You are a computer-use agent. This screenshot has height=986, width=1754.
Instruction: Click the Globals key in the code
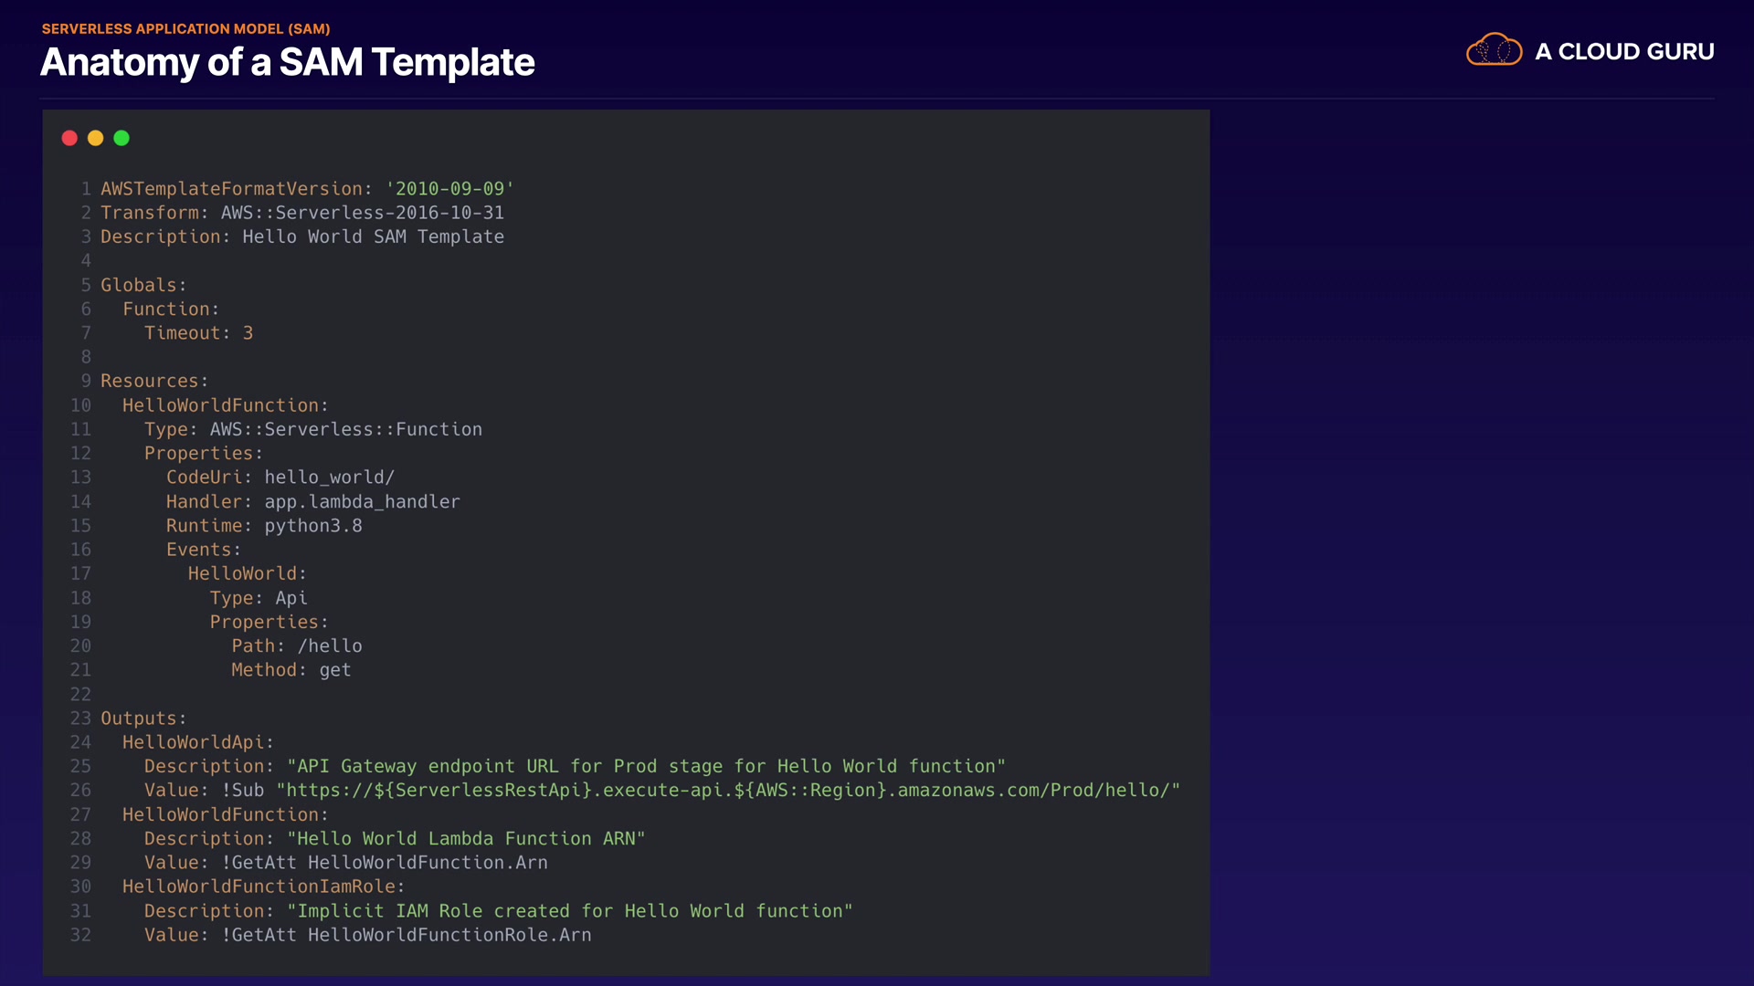tap(139, 286)
